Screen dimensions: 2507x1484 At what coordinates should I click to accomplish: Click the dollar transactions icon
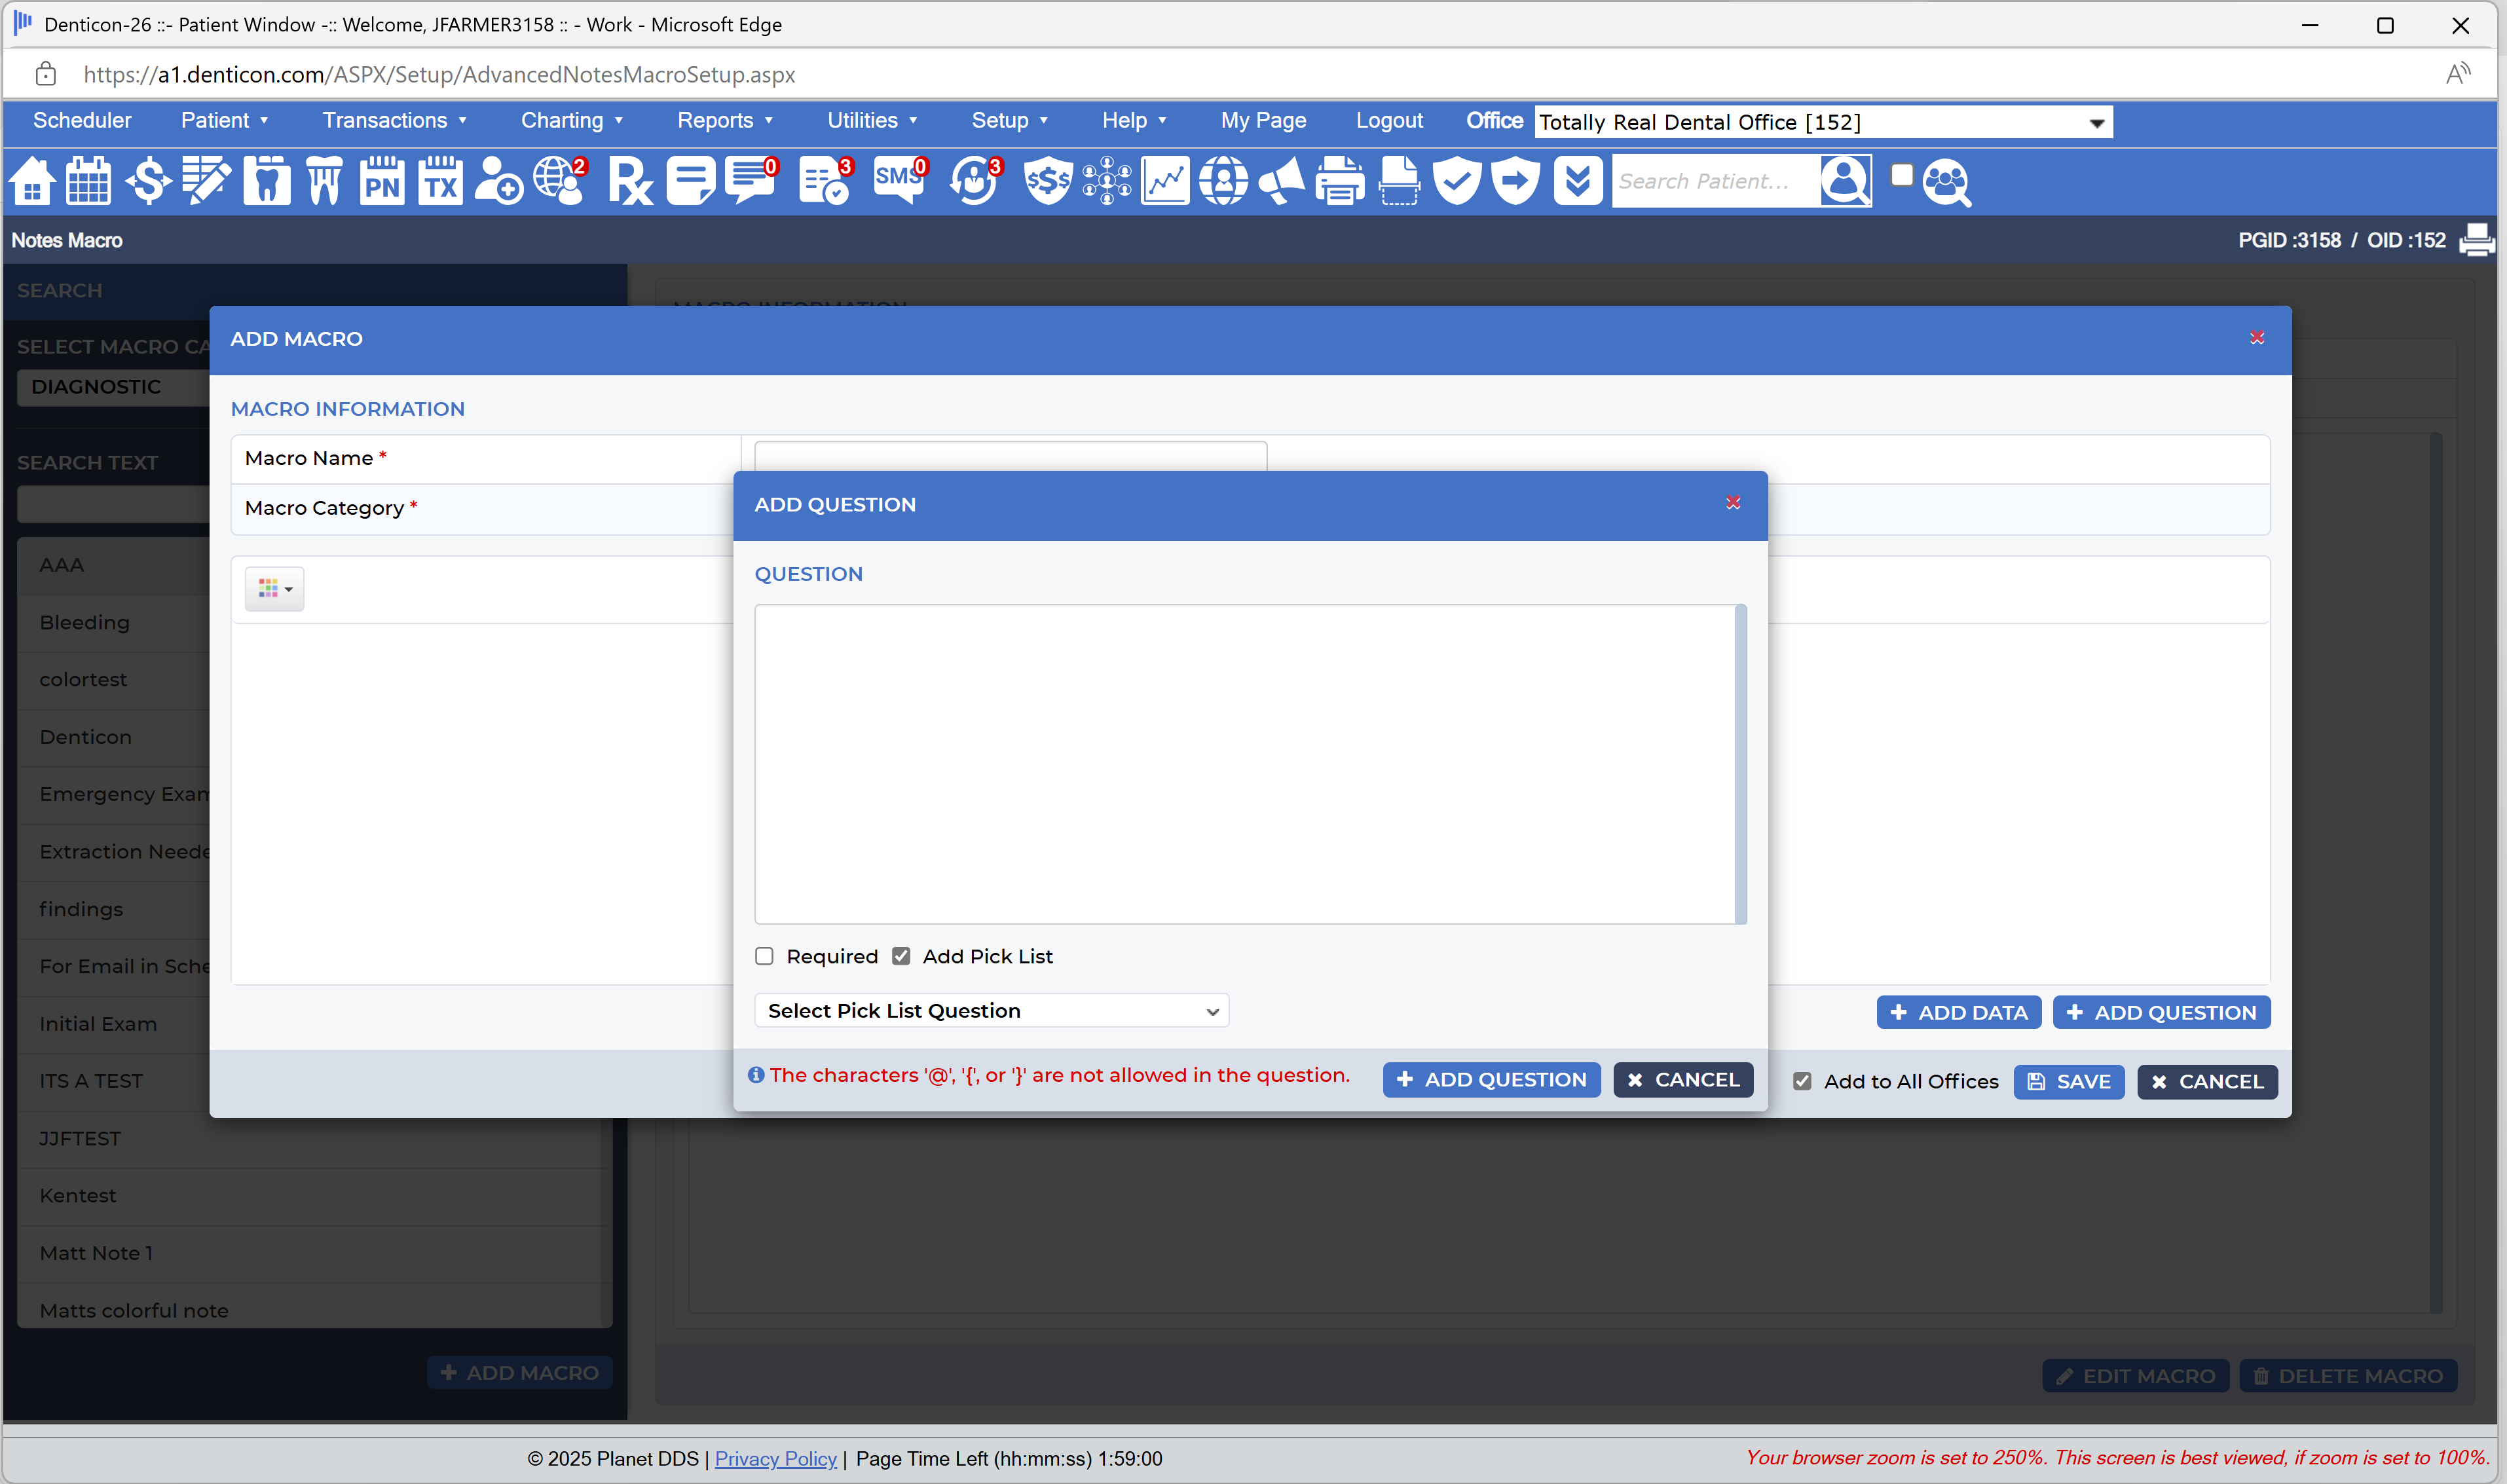(148, 181)
